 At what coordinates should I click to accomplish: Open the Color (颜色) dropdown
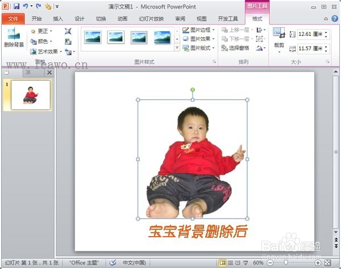point(41,41)
